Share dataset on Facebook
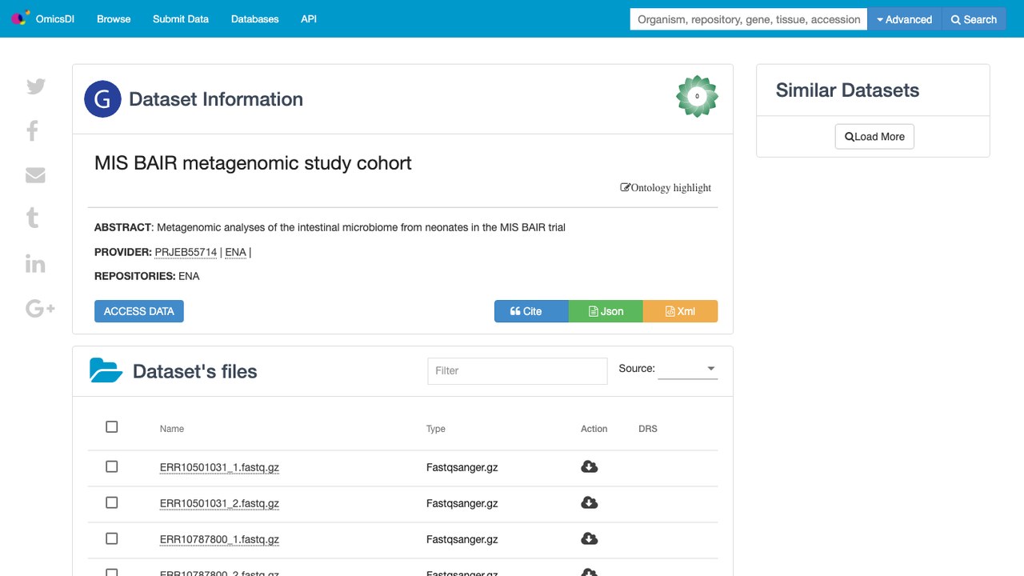The width and height of the screenshot is (1024, 576). pyautogui.click(x=33, y=130)
